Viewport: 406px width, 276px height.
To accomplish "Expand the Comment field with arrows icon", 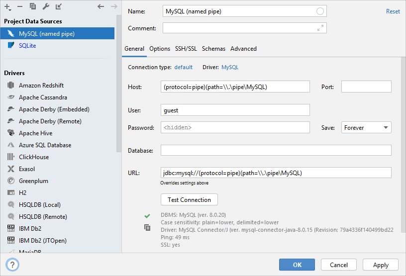I will click(x=320, y=28).
